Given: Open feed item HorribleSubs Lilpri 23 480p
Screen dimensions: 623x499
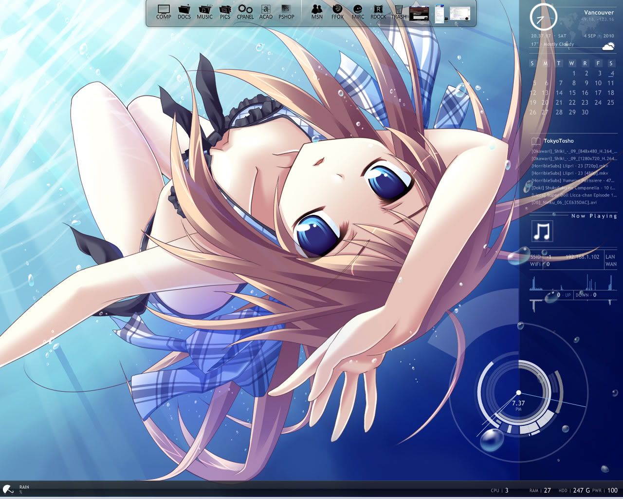Looking at the screenshot, I should [x=570, y=173].
